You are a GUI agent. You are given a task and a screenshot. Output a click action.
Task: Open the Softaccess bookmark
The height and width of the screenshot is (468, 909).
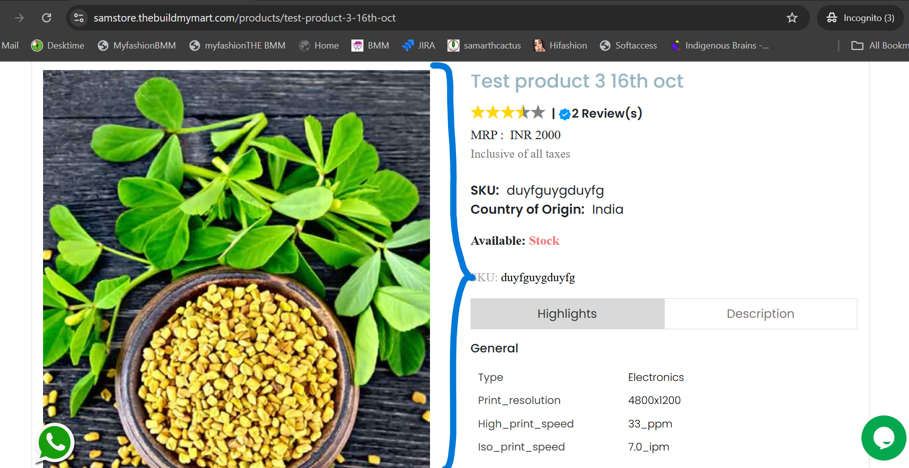pos(628,46)
